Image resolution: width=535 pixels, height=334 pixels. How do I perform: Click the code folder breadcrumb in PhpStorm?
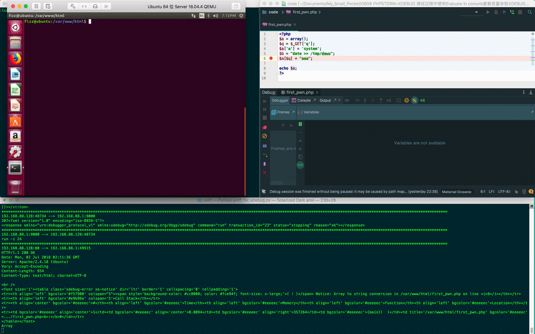coord(270,12)
